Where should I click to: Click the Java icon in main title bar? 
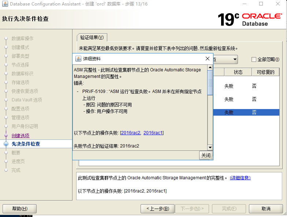[x=5, y=4]
